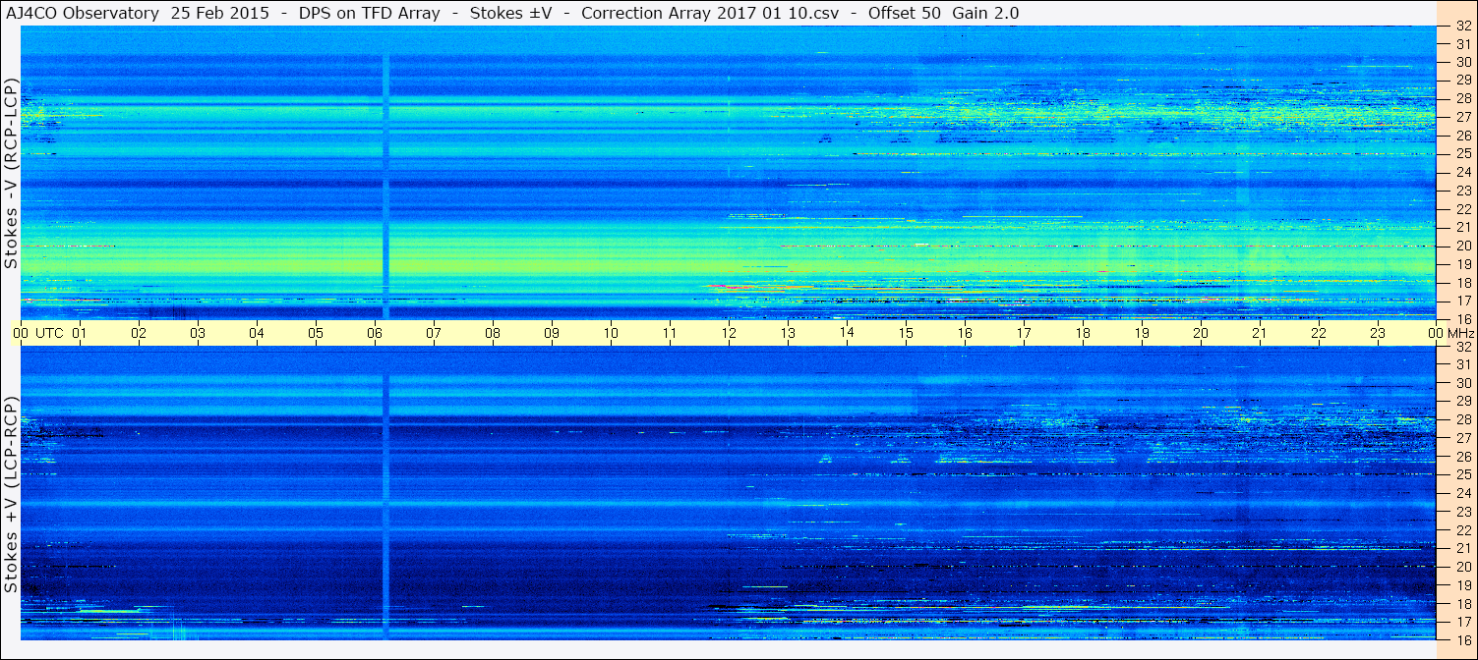This screenshot has height=660, width=1478.
Task: Select the 14 hour time marker
Action: (847, 333)
